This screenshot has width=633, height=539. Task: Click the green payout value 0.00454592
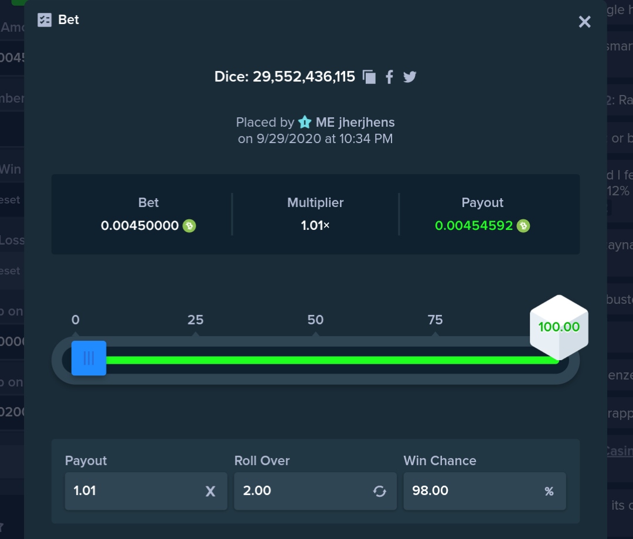[x=475, y=226]
